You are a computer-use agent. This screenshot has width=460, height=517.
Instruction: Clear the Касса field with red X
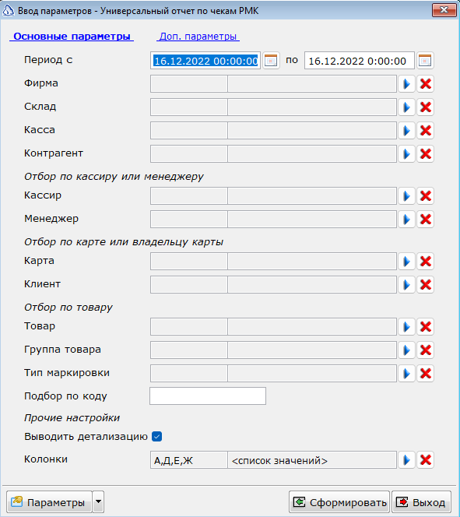[x=426, y=131]
